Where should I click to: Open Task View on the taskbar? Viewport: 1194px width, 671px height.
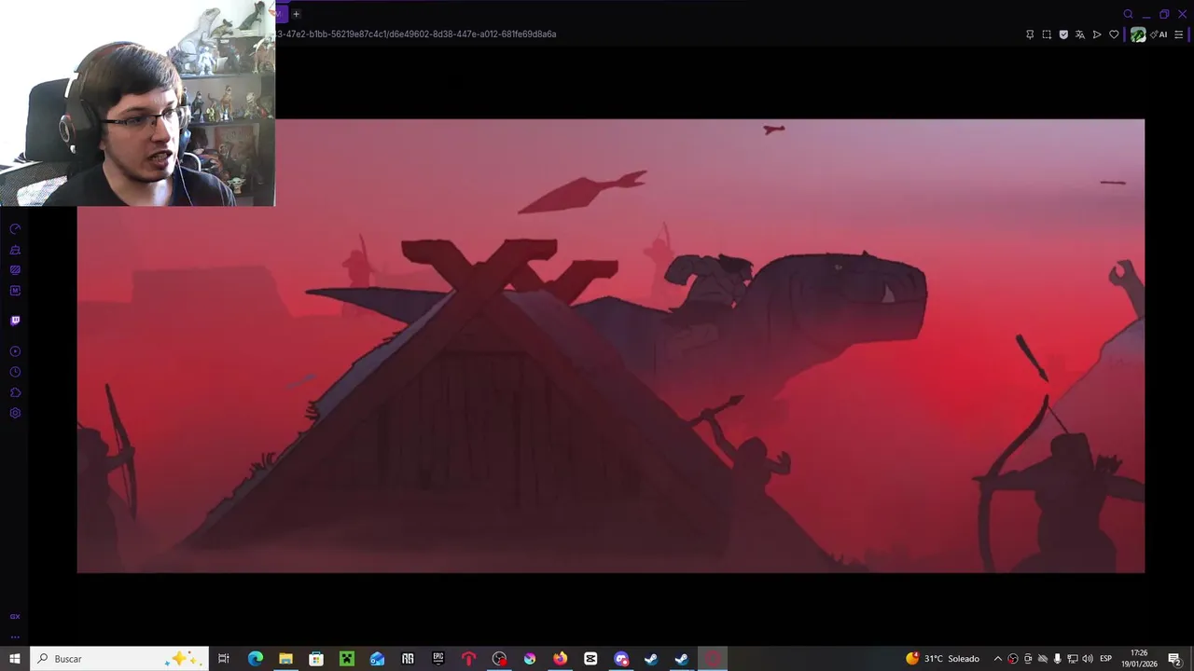coord(224,659)
